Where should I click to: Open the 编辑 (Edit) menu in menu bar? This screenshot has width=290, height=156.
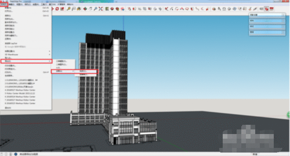pos(14,4)
